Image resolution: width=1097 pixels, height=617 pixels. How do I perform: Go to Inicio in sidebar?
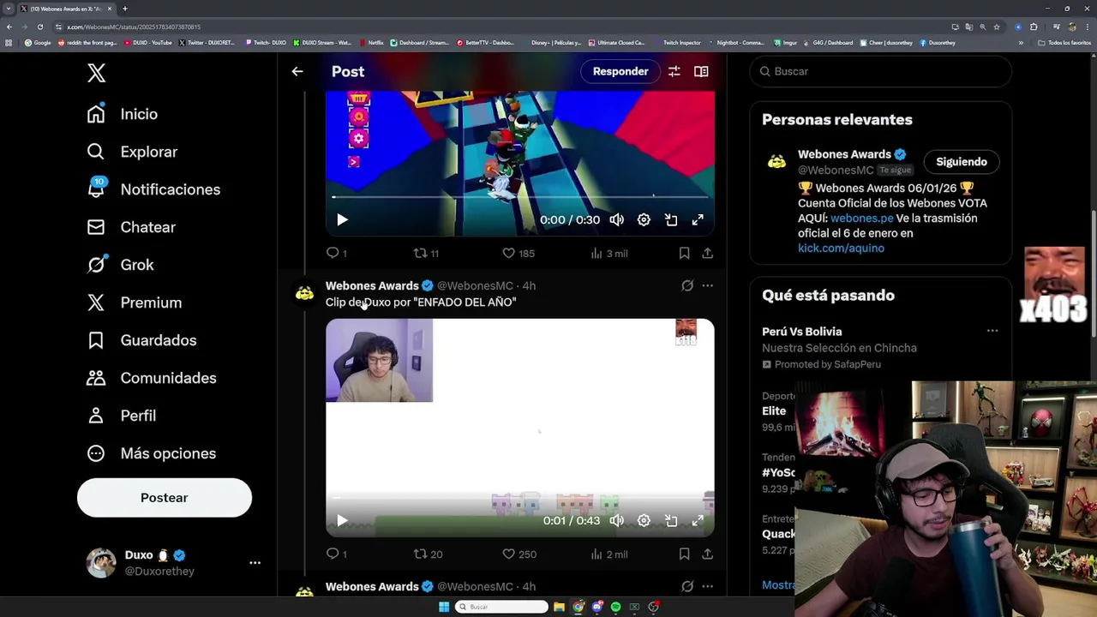pos(122,114)
